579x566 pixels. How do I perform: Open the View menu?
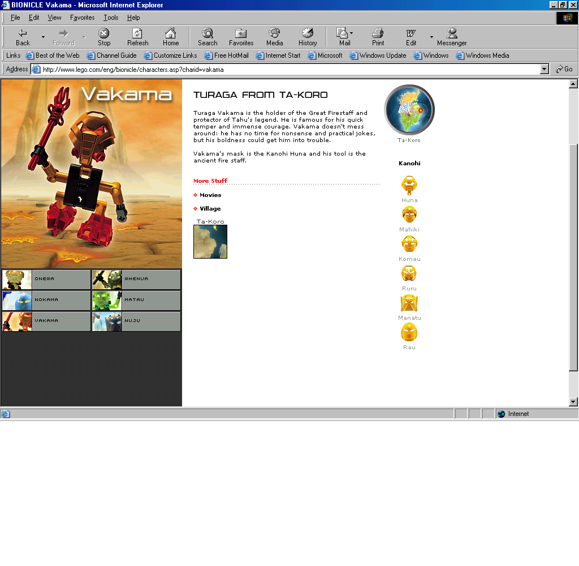point(54,18)
